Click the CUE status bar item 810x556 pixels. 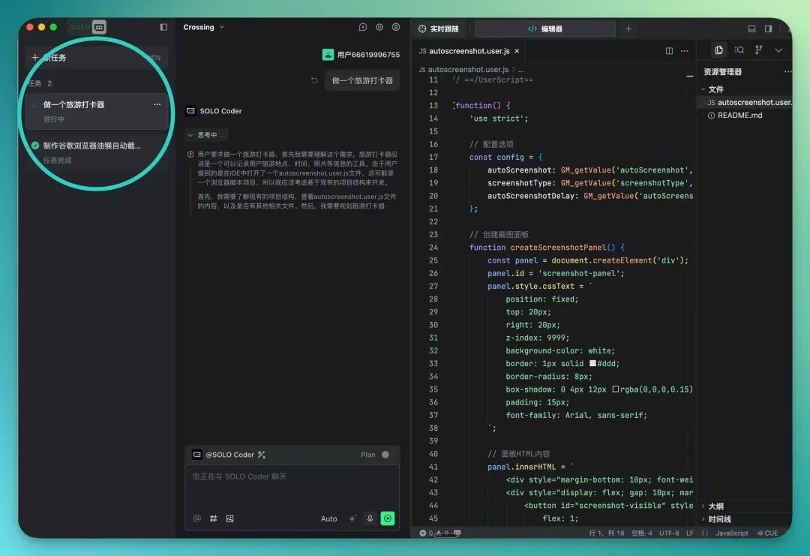pyautogui.click(x=767, y=533)
